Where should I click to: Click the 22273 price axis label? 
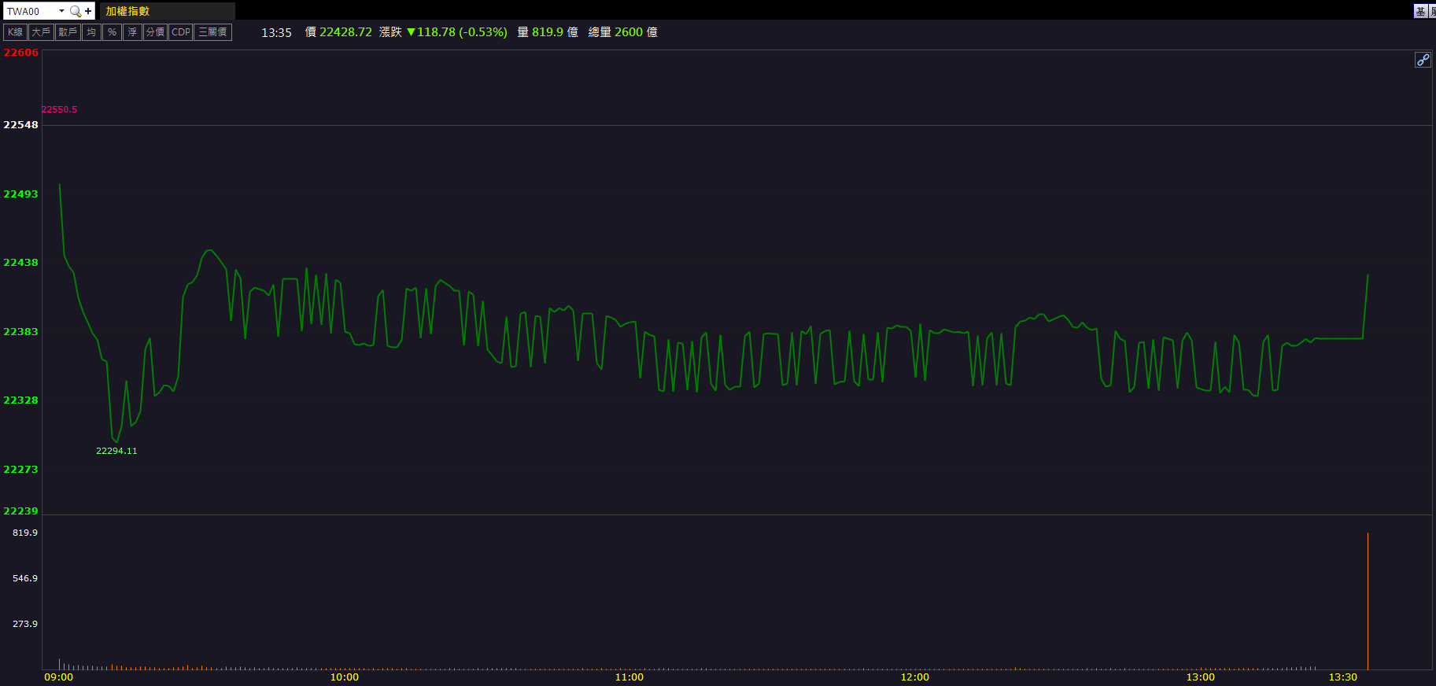[21, 470]
